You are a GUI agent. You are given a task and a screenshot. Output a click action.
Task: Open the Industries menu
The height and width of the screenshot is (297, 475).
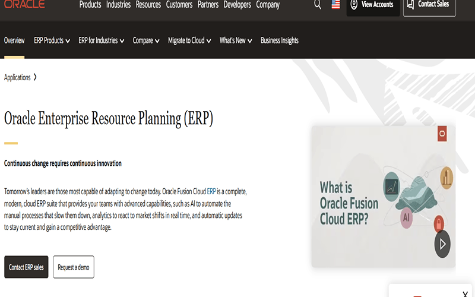point(118,5)
